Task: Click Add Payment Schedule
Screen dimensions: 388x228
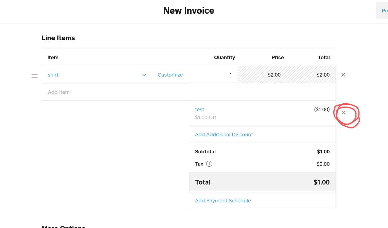Action: click(x=223, y=201)
